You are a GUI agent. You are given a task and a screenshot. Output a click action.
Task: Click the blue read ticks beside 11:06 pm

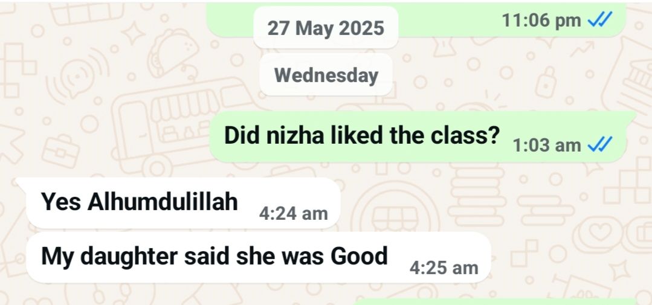tap(599, 19)
